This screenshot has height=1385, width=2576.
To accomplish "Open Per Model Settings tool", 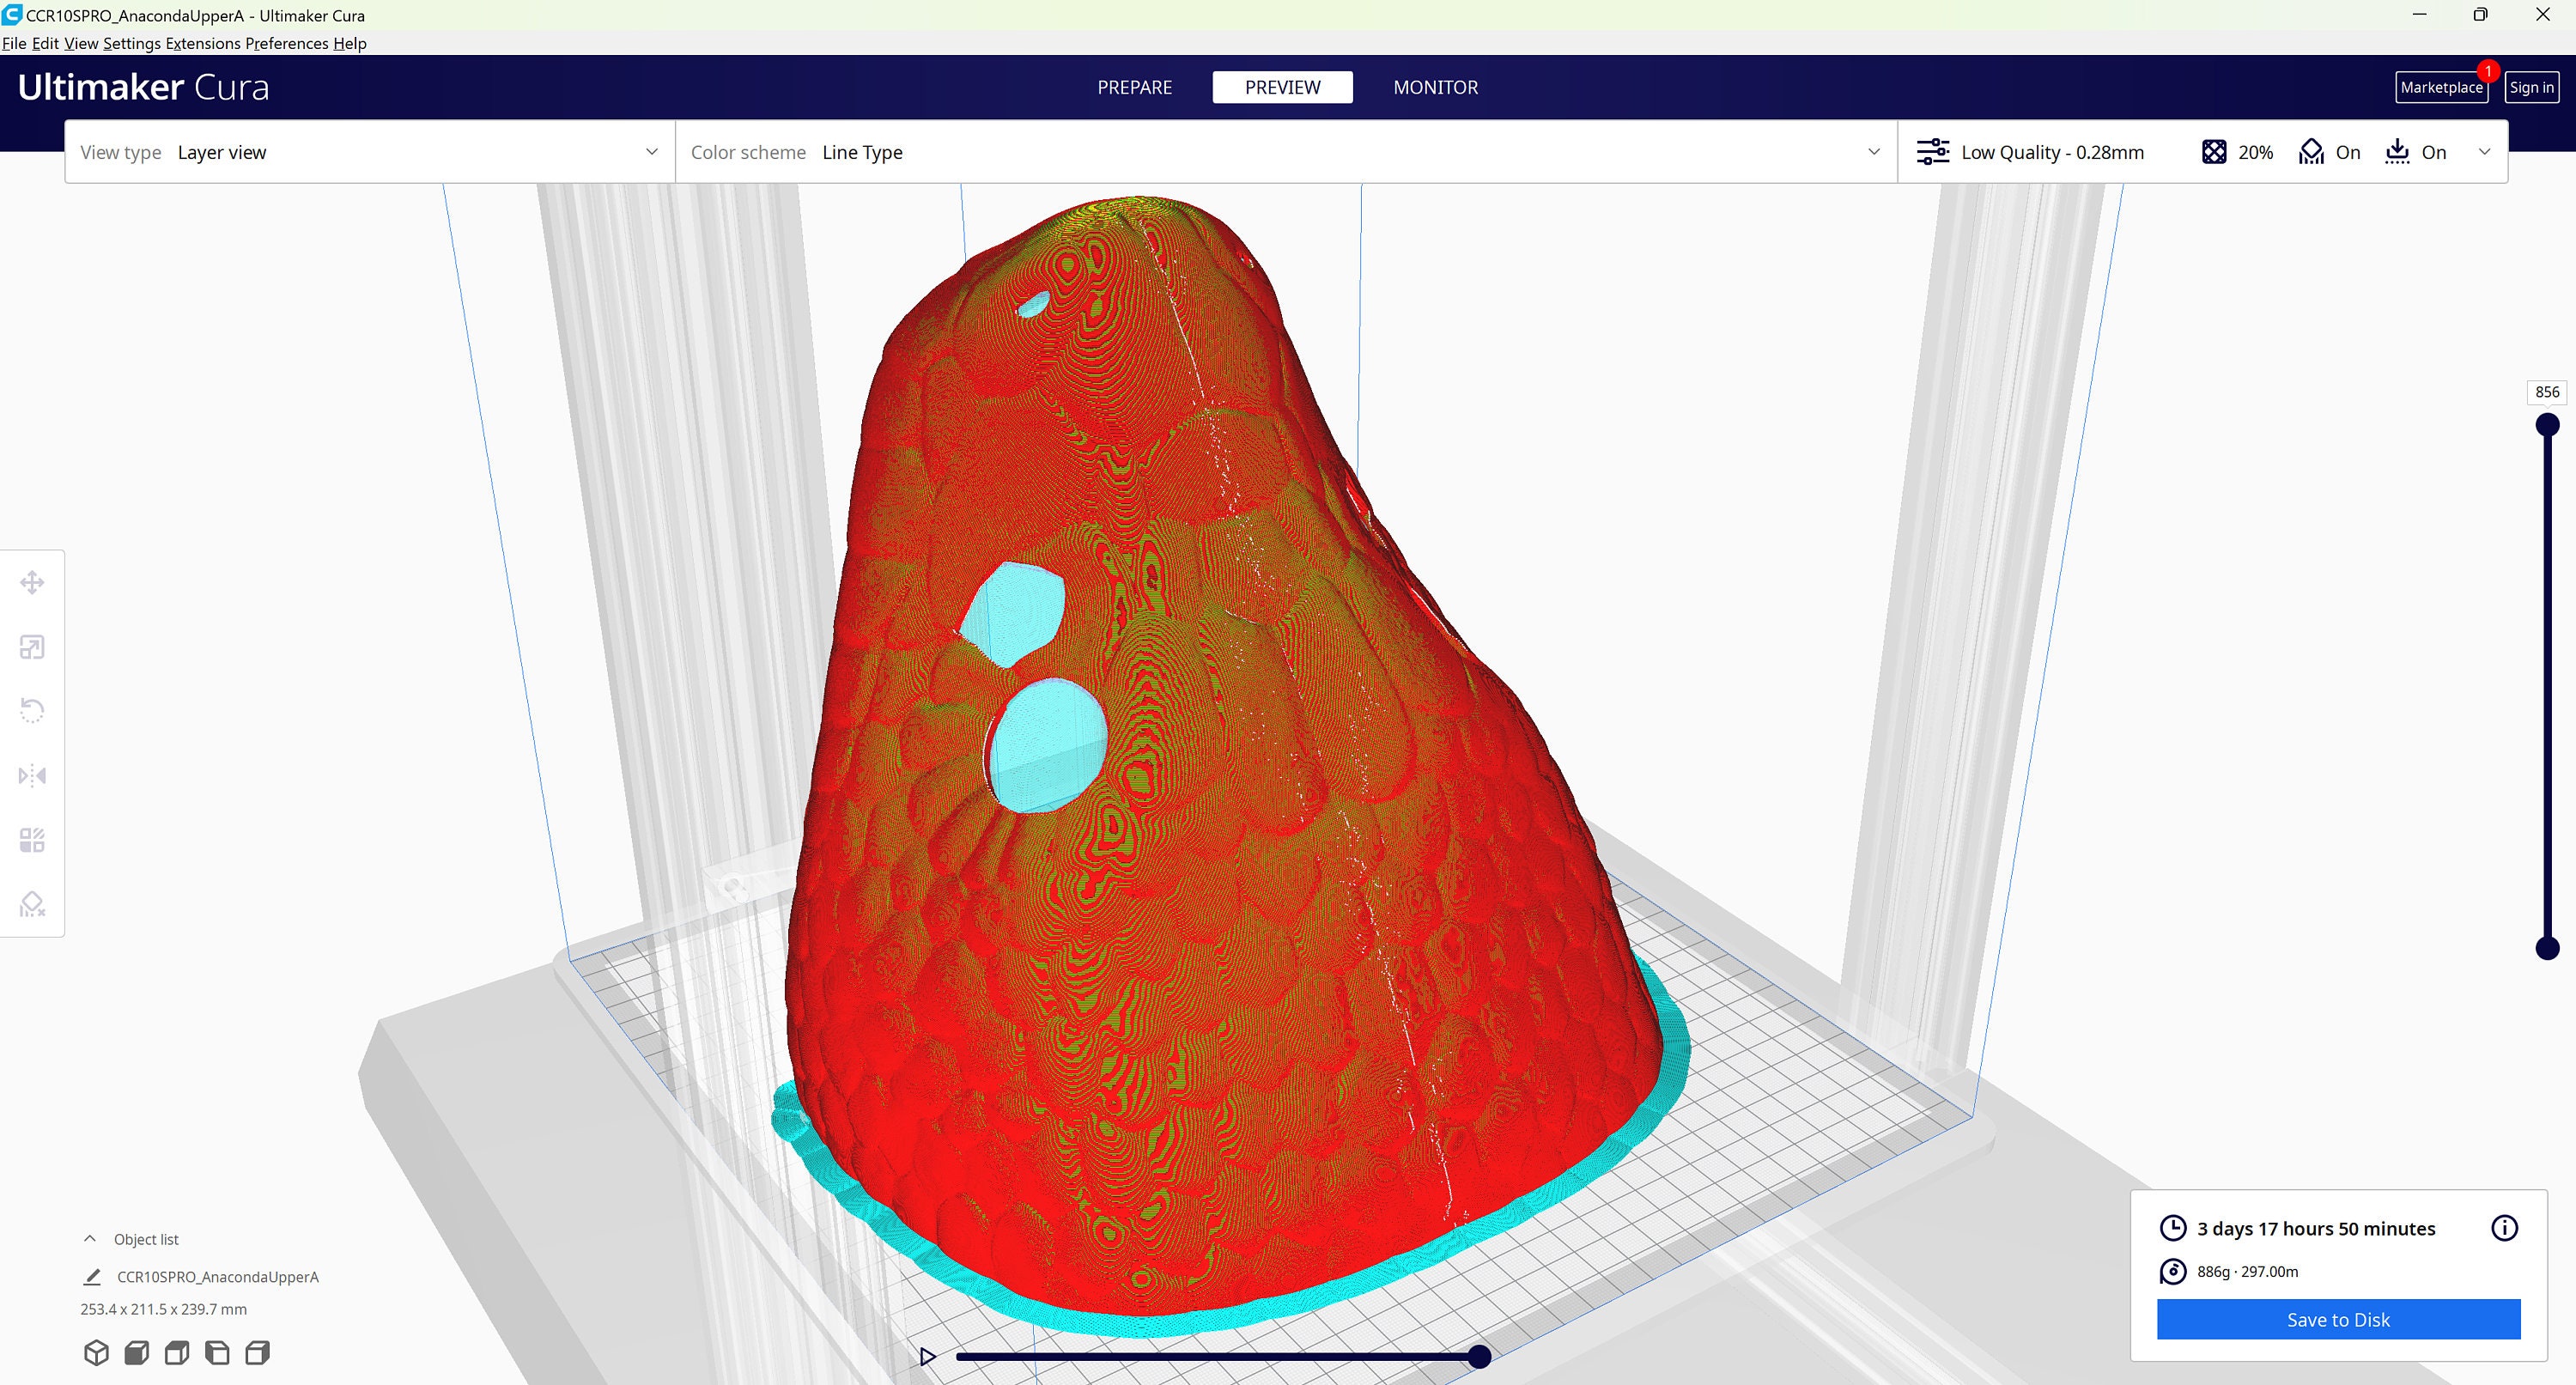I will point(33,840).
